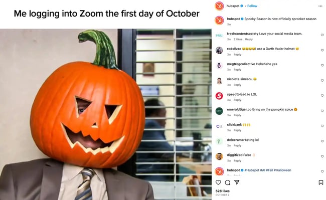Open more options three-dot menu

(x=320, y=6)
